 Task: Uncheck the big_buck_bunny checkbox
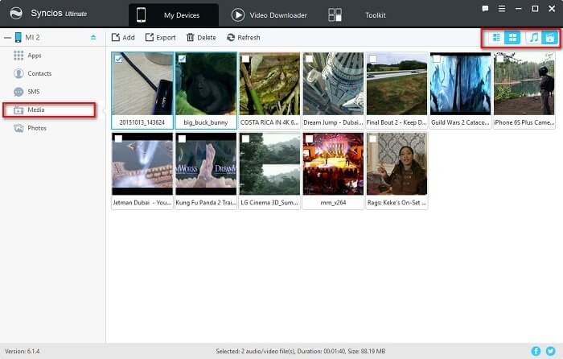[182, 59]
